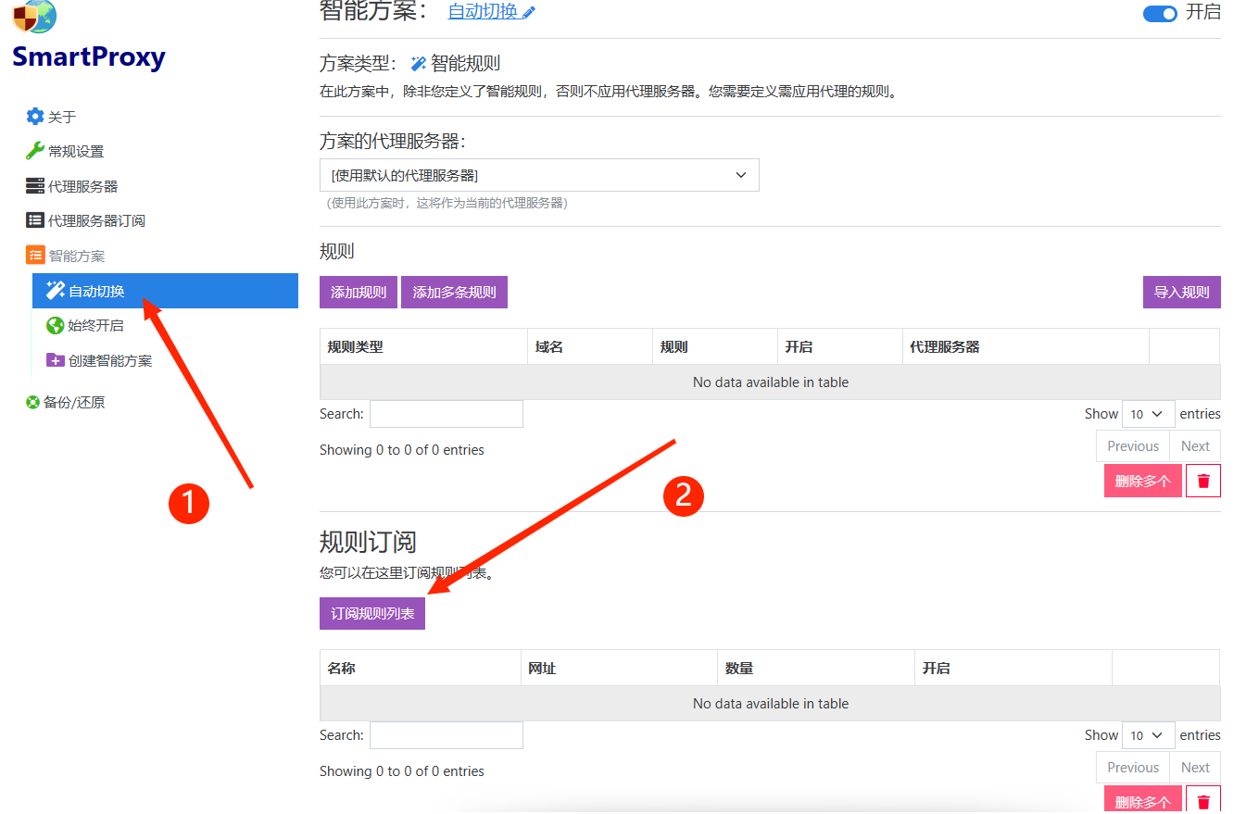1246x814 pixels.
Task: Click the 添加规则 button
Action: (x=358, y=292)
